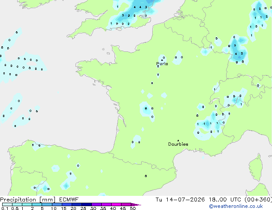272x210 pixels.
Task: Click the 2 mm value in central France
Action: pyautogui.click(x=146, y=108)
